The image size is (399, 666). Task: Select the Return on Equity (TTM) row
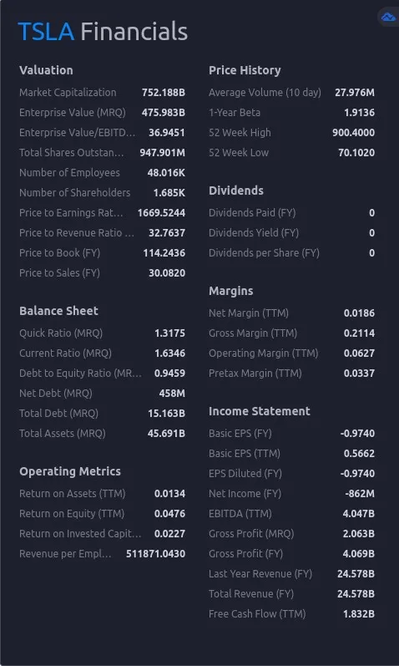coord(103,514)
